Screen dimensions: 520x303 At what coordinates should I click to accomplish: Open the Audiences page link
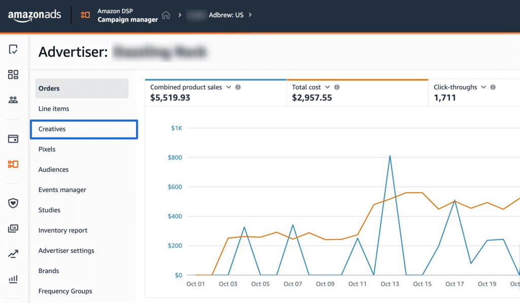(53, 170)
